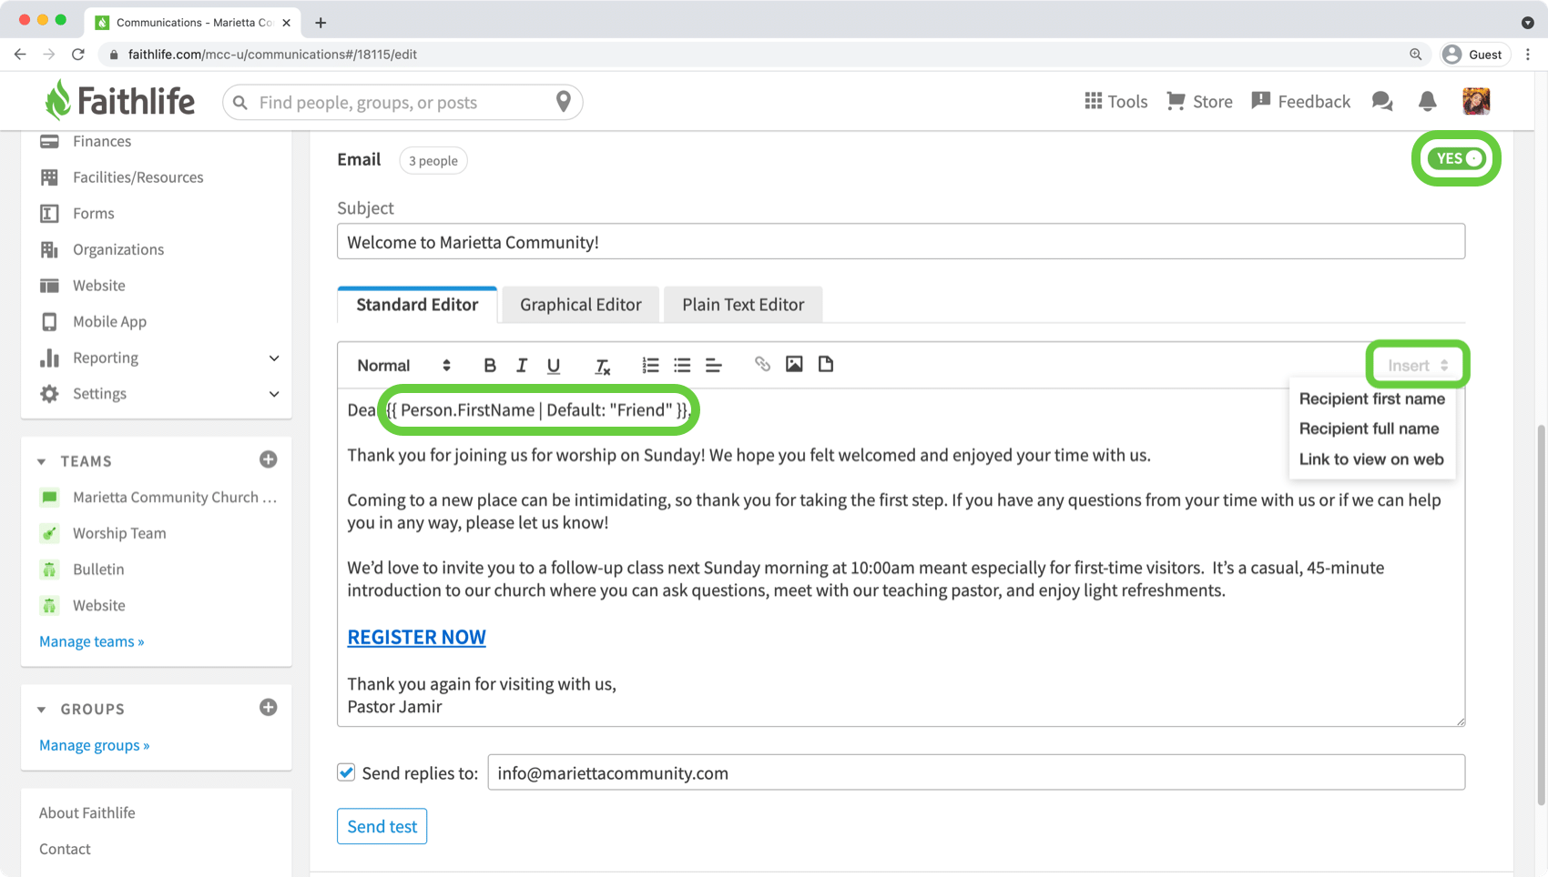The width and height of the screenshot is (1548, 877).
Task: Uncheck Send replies to checkbox
Action: click(346, 772)
